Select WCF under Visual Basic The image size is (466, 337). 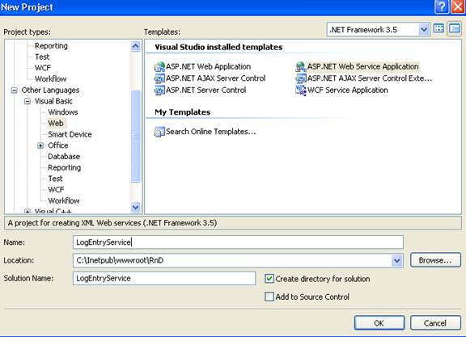coord(56,190)
